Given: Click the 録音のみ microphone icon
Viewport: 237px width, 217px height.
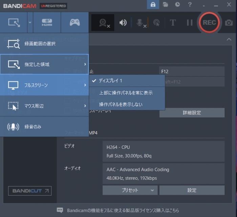Looking at the screenshot, I should (x=13, y=127).
